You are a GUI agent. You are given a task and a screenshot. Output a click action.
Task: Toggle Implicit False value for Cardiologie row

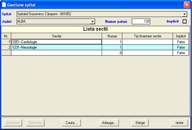pos(181,42)
